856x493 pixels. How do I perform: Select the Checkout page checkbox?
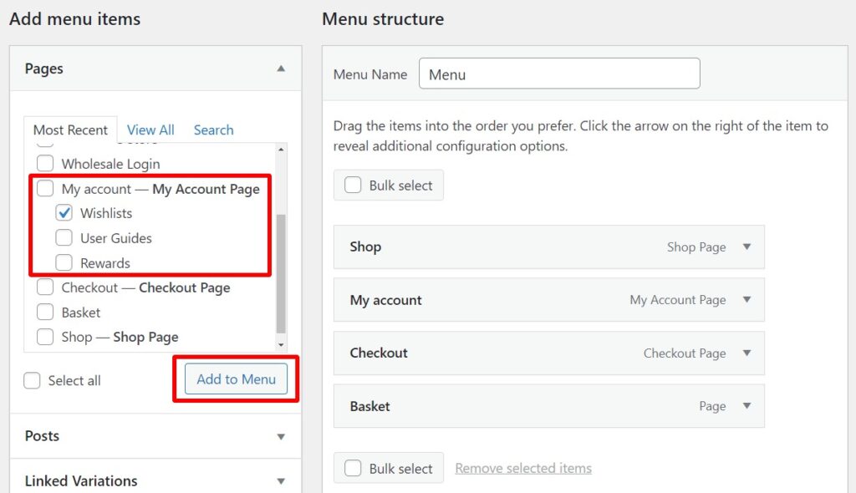coord(45,287)
